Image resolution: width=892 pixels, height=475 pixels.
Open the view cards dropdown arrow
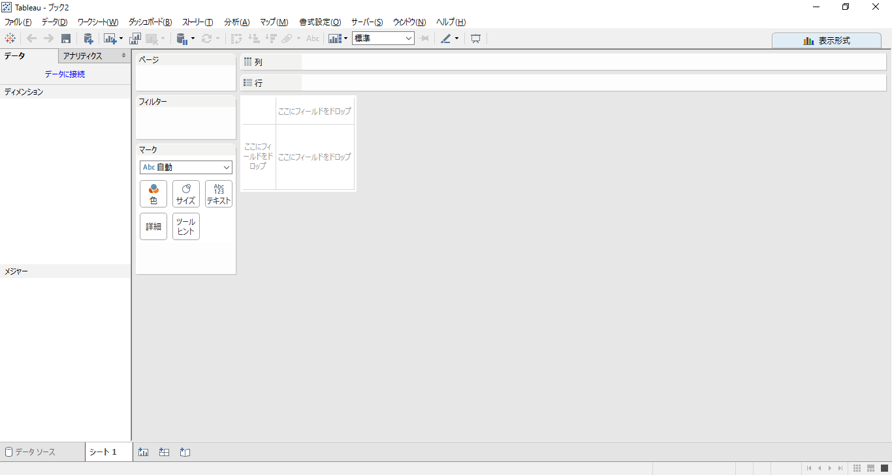tap(346, 38)
